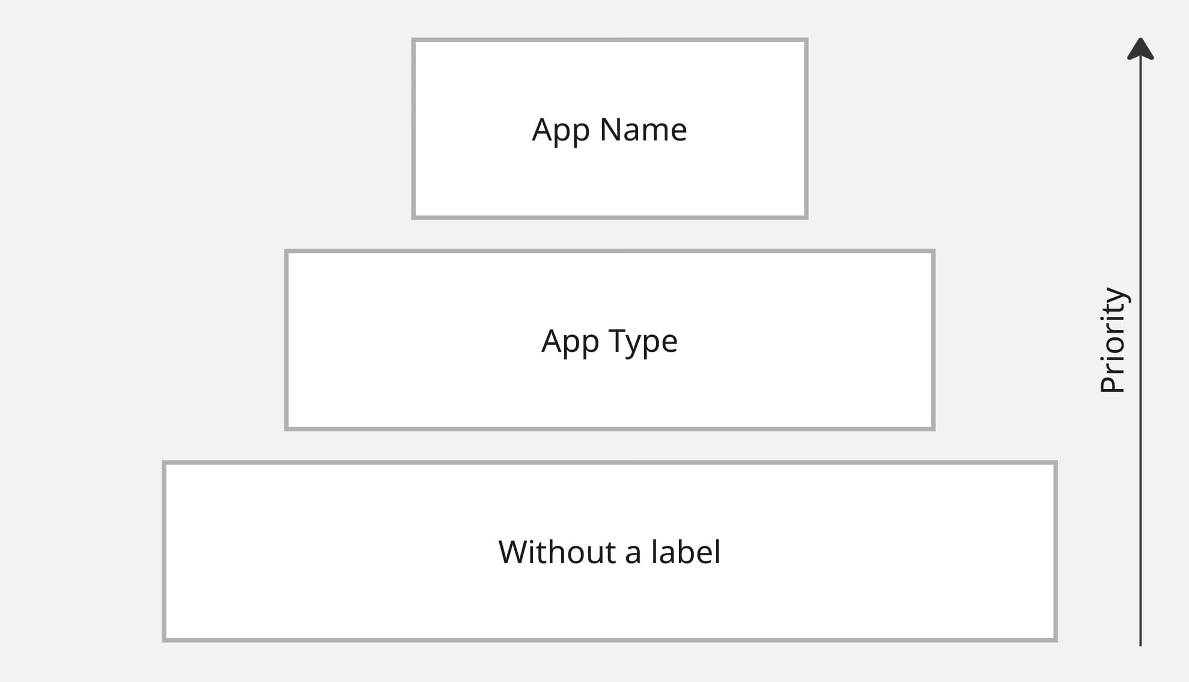
Task: Select the Without a label text
Action: pyautogui.click(x=609, y=552)
